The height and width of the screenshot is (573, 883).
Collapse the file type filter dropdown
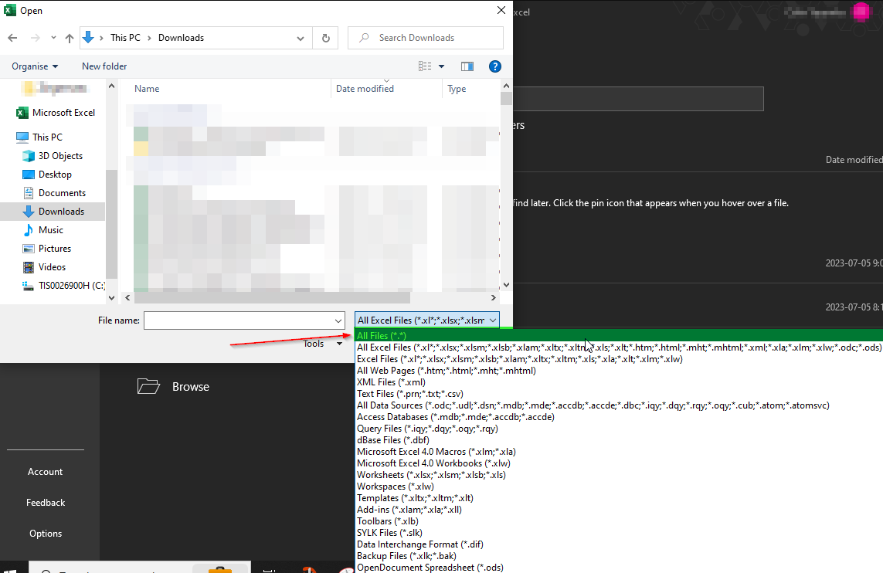click(493, 320)
